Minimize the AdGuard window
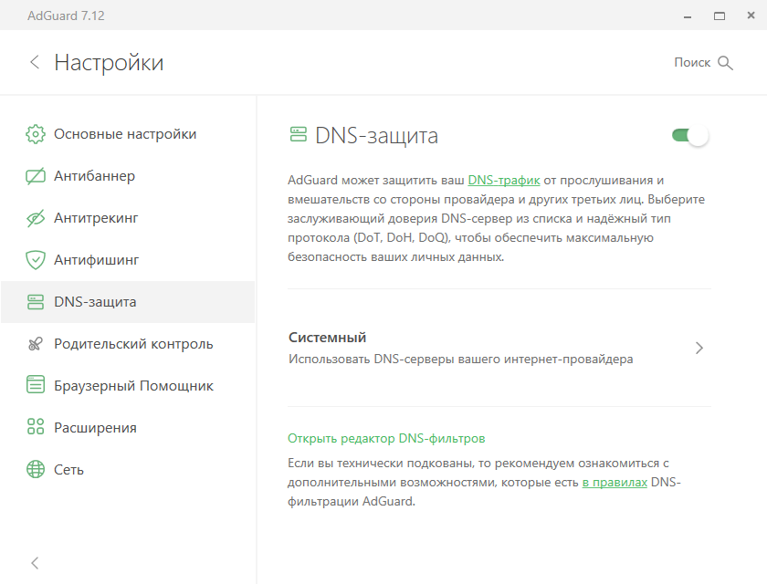Viewport: 767px width, 584px height. point(688,16)
